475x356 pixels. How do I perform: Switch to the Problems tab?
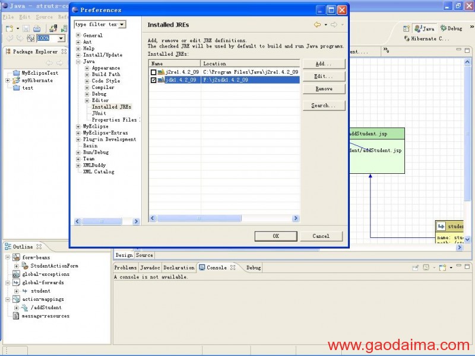click(125, 268)
